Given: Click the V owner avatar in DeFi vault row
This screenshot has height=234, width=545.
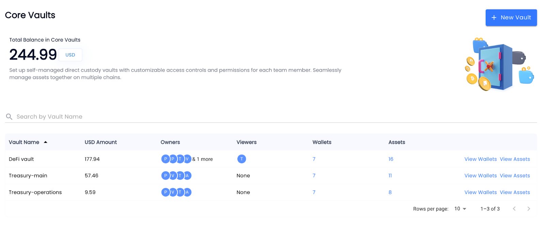Looking at the screenshot, I should click(x=187, y=159).
